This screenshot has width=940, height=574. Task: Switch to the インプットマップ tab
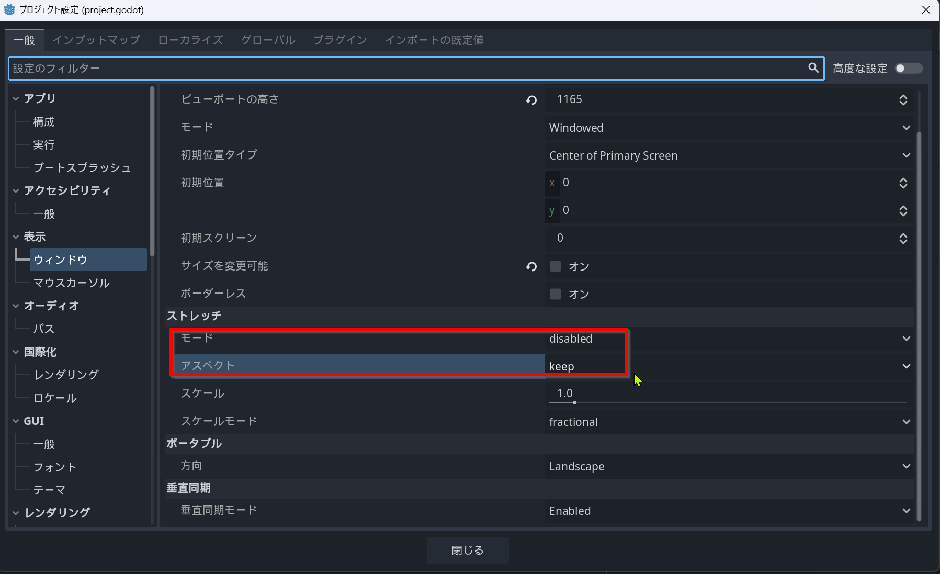coord(96,40)
